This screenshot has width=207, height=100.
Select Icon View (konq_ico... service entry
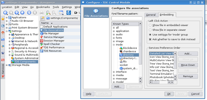pyautogui.click(x=161, y=57)
